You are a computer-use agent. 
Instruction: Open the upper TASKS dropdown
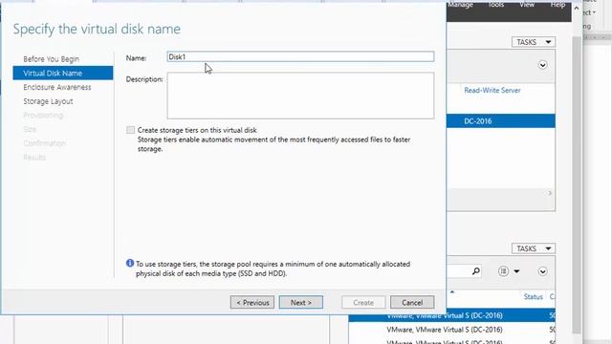[x=534, y=42]
